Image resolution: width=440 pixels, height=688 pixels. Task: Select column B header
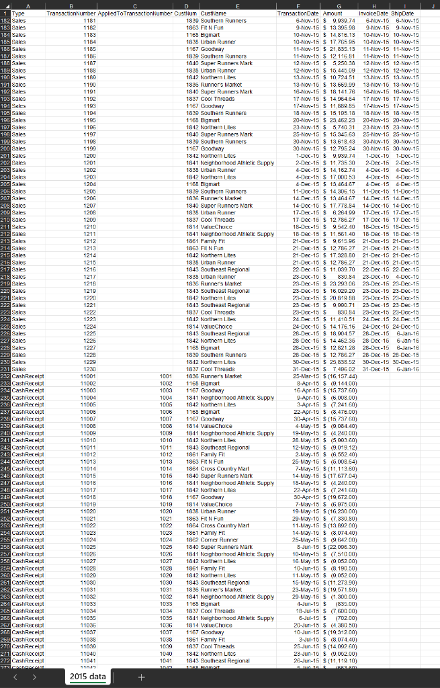point(71,6)
